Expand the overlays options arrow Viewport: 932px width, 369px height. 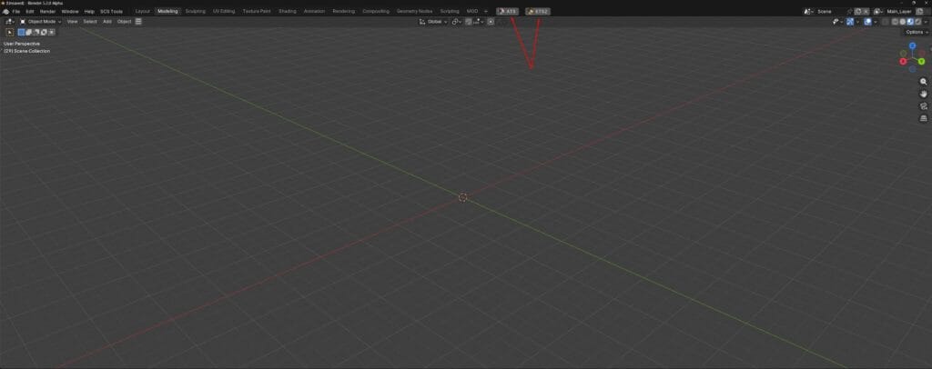click(x=876, y=21)
